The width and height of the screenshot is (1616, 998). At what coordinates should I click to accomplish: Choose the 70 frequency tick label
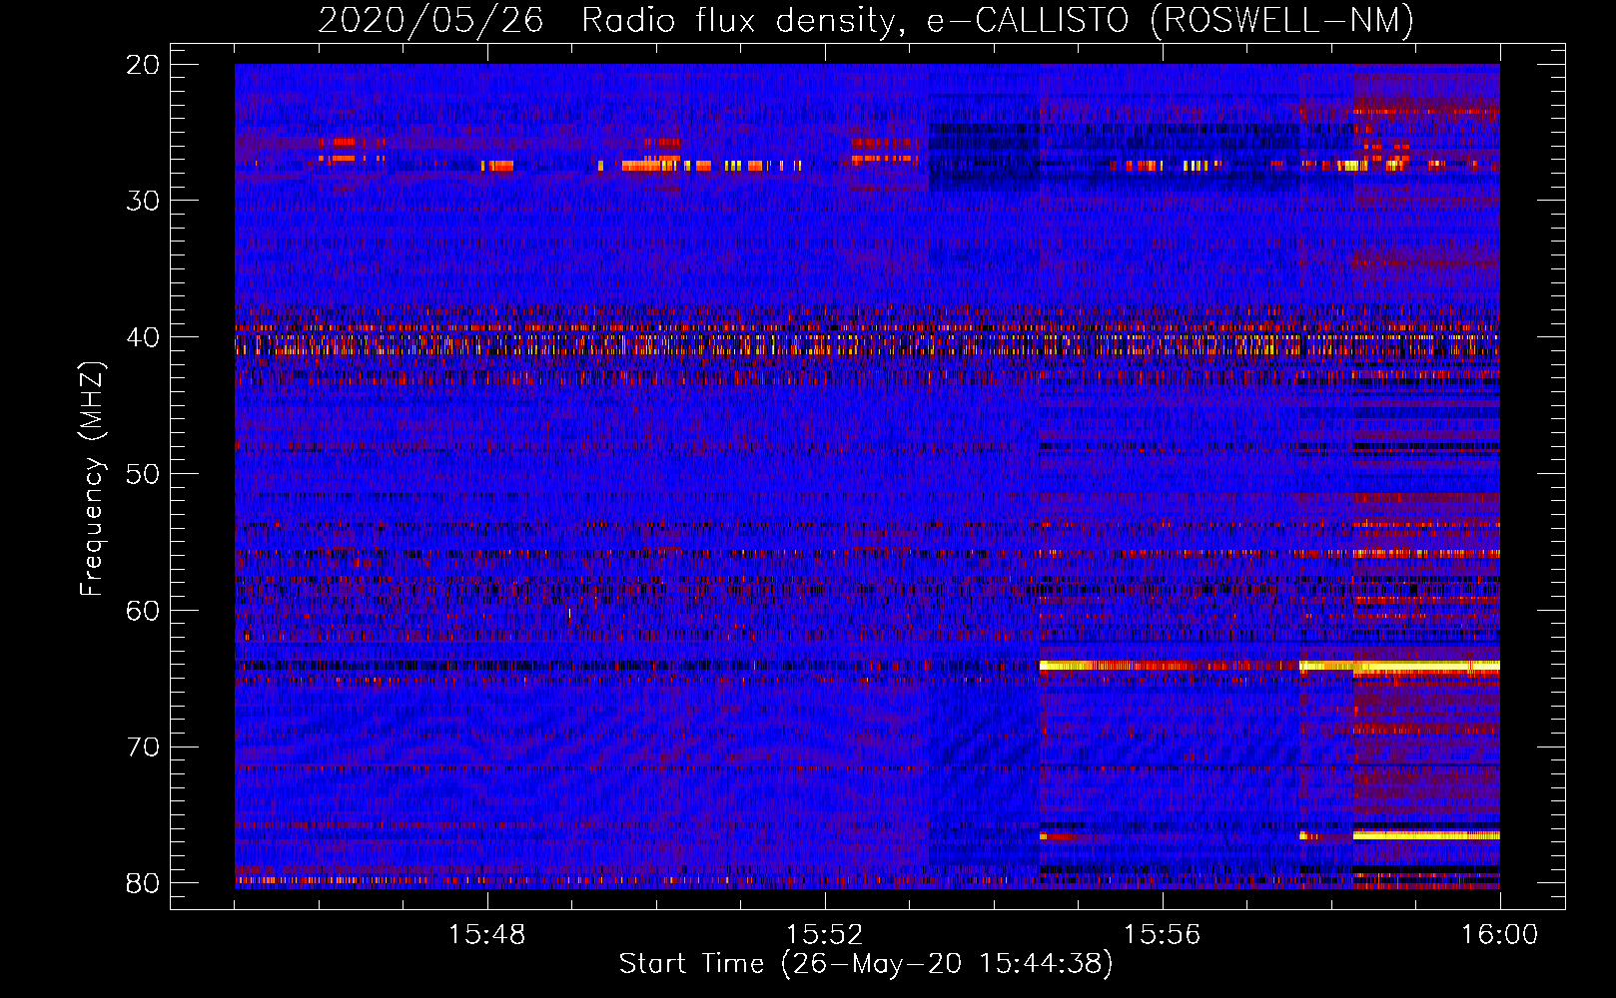(x=144, y=747)
